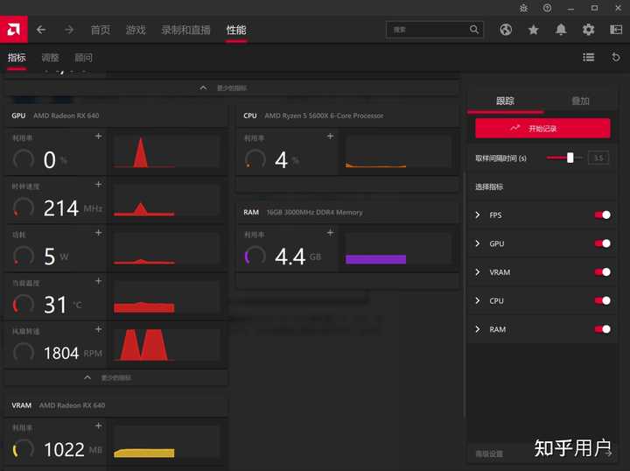
Task: Collapse GPU metrics with chevron below fan speed
Action: tap(116, 378)
